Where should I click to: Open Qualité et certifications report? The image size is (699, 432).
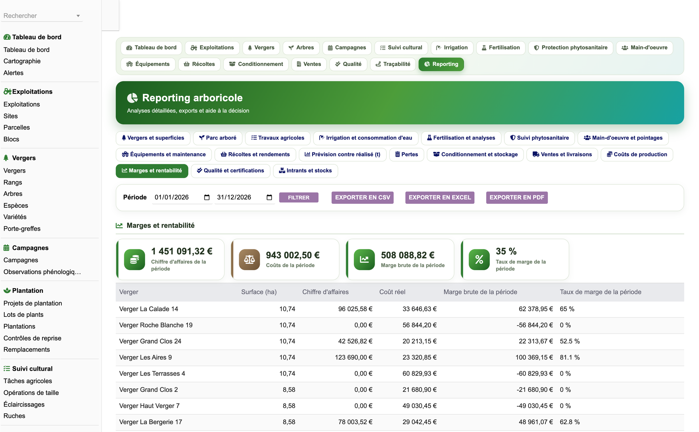click(x=231, y=171)
